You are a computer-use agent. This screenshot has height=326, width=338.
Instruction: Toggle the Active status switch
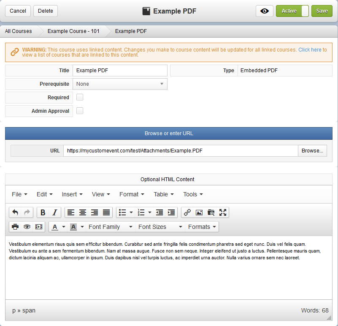coord(292,11)
